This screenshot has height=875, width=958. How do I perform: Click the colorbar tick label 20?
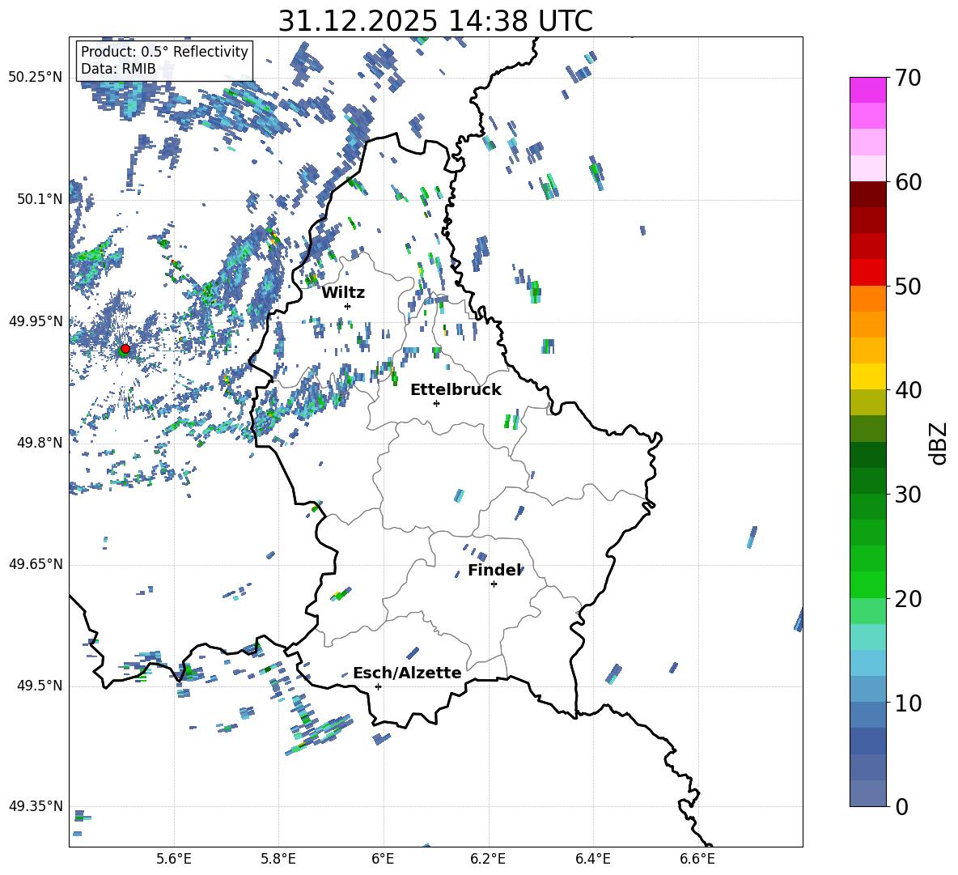pos(908,599)
